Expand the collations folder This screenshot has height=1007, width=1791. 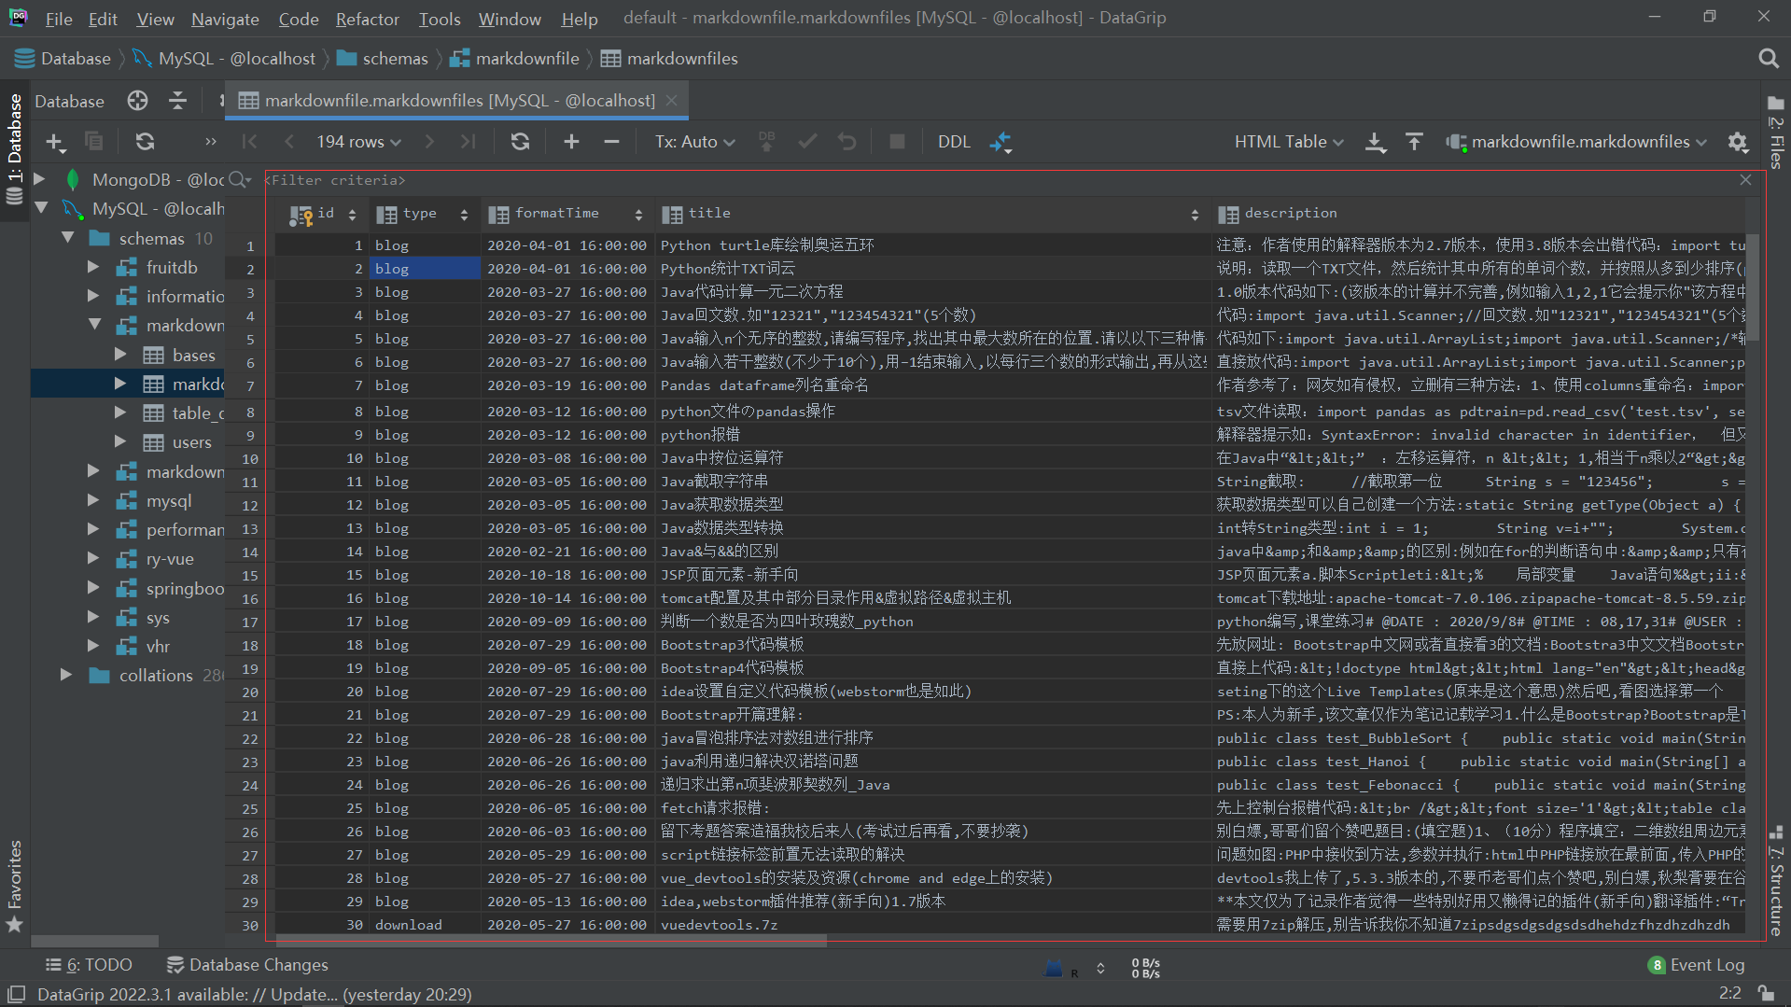pos(65,675)
